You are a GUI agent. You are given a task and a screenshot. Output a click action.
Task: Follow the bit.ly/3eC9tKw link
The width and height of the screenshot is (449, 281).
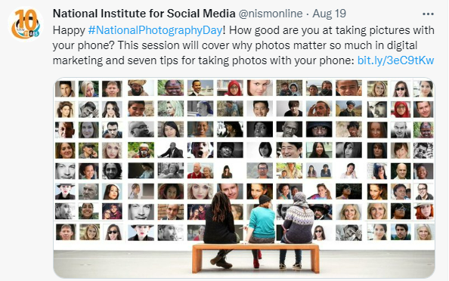[396, 60]
